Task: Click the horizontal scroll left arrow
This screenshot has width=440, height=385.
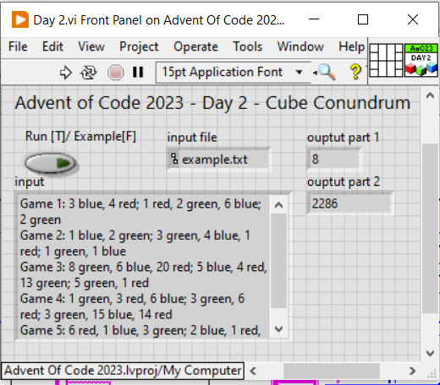Action: pyautogui.click(x=253, y=371)
